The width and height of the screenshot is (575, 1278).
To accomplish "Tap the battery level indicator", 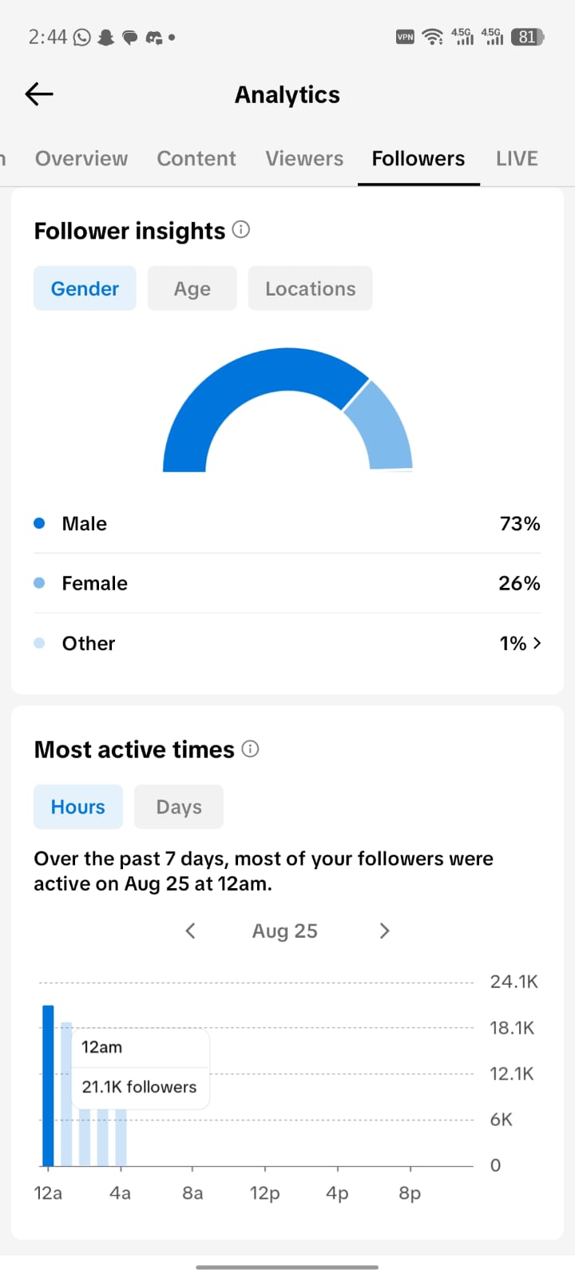I will coord(527,37).
